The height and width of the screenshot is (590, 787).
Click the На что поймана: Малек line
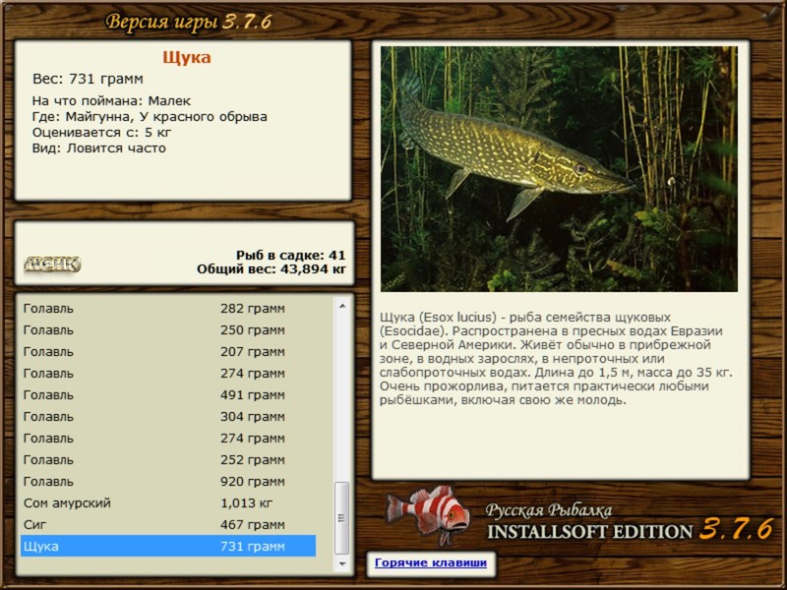[x=111, y=101]
